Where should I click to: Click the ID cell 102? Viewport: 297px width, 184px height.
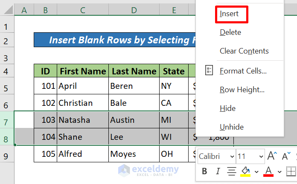pyautogui.click(x=46, y=103)
